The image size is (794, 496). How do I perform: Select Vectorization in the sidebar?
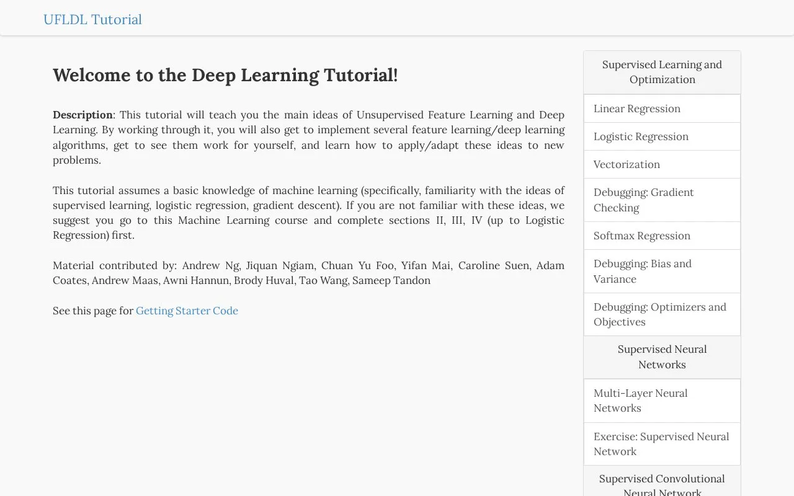[662, 164]
